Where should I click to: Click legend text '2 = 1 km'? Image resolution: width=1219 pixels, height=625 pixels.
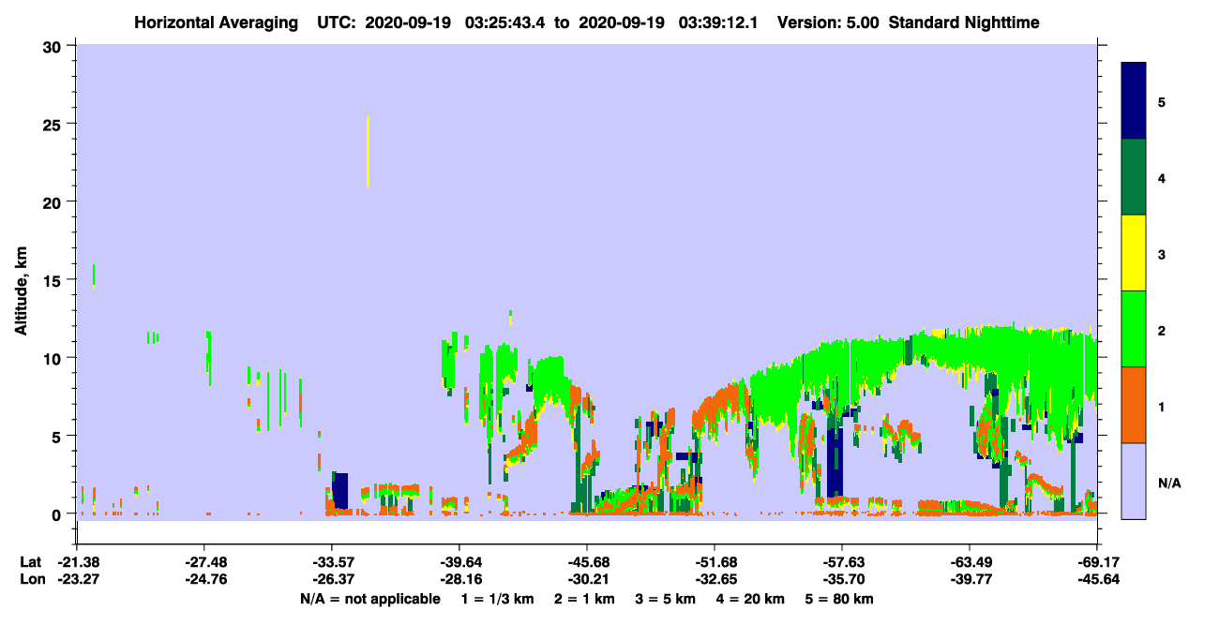pyautogui.click(x=583, y=599)
